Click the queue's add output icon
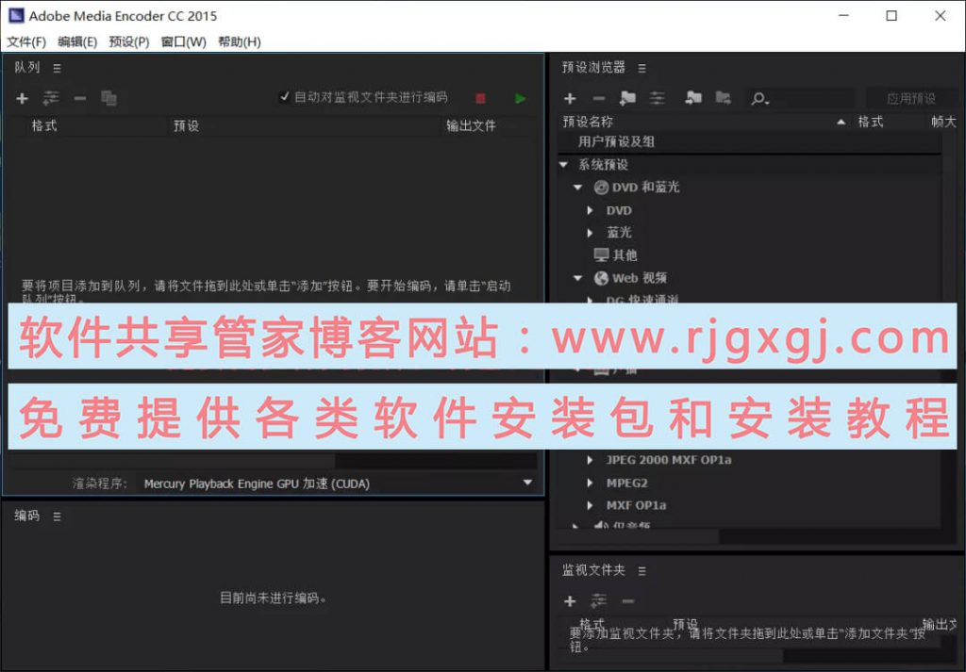Viewport: 966px width, 672px height. point(51,98)
